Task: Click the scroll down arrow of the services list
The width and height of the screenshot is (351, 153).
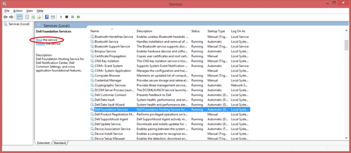Action: click(346, 138)
